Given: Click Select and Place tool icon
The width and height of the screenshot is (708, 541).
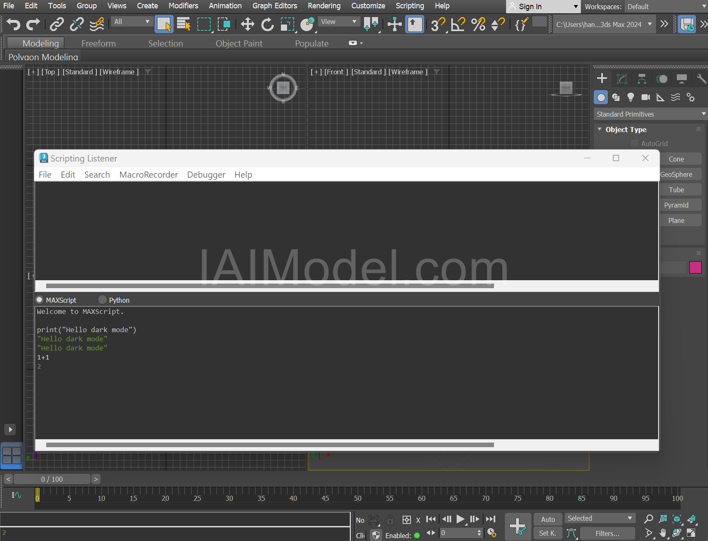Looking at the screenshot, I should click(307, 24).
